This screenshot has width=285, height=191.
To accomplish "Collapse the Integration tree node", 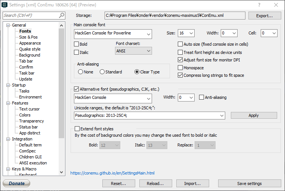I will [8, 139].
